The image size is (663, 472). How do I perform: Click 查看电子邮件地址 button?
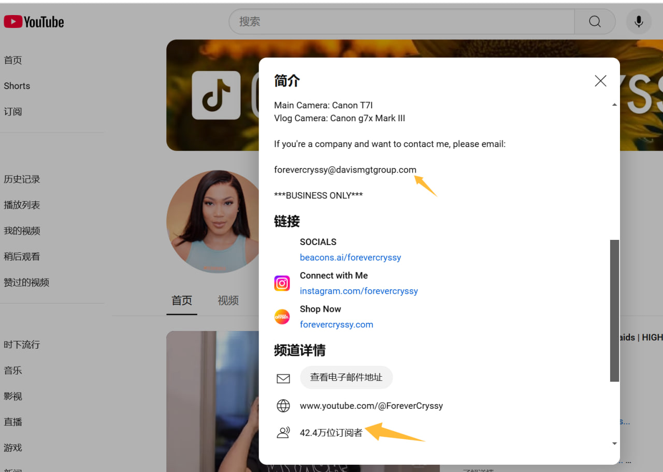pyautogui.click(x=347, y=378)
